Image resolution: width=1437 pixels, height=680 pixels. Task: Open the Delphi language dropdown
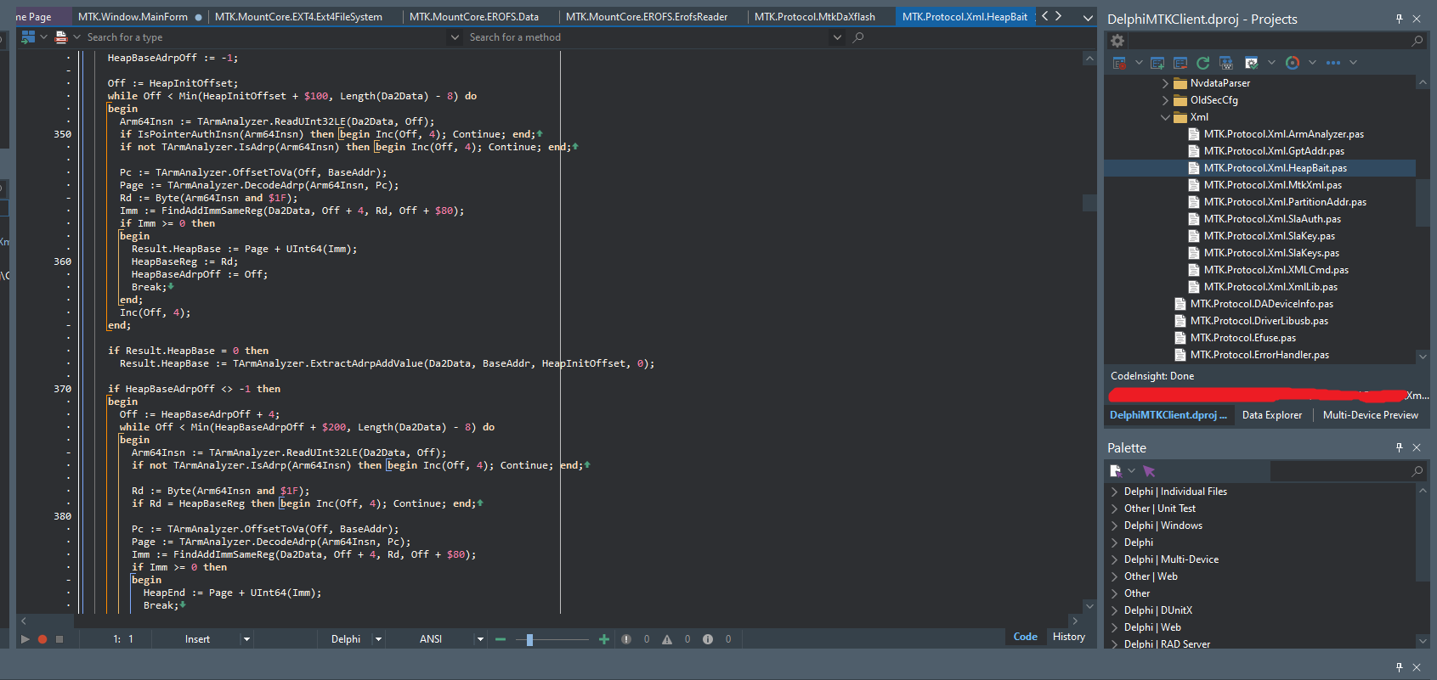tap(378, 639)
